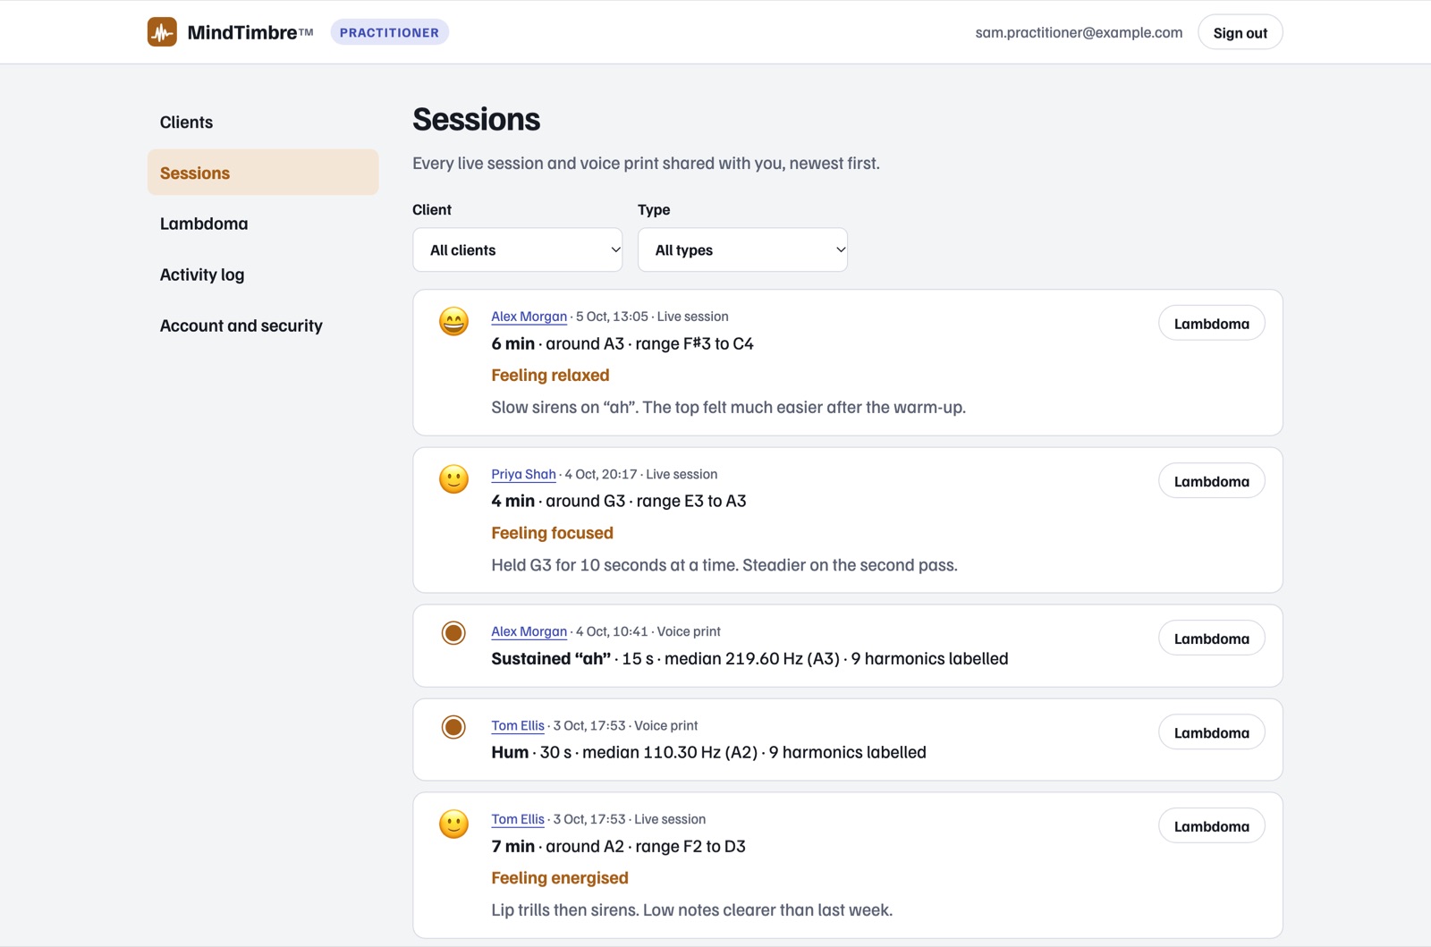
Task: Open Lambdoma from the sidebar
Action: (263, 224)
